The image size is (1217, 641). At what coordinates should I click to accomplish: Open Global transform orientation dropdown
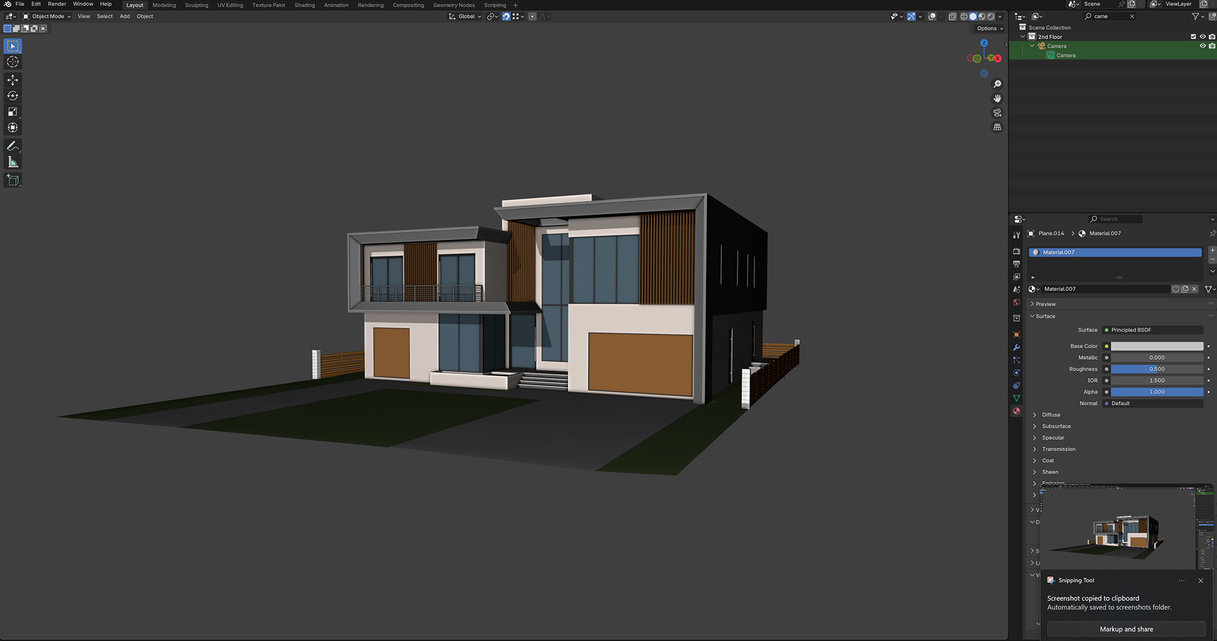pyautogui.click(x=465, y=16)
